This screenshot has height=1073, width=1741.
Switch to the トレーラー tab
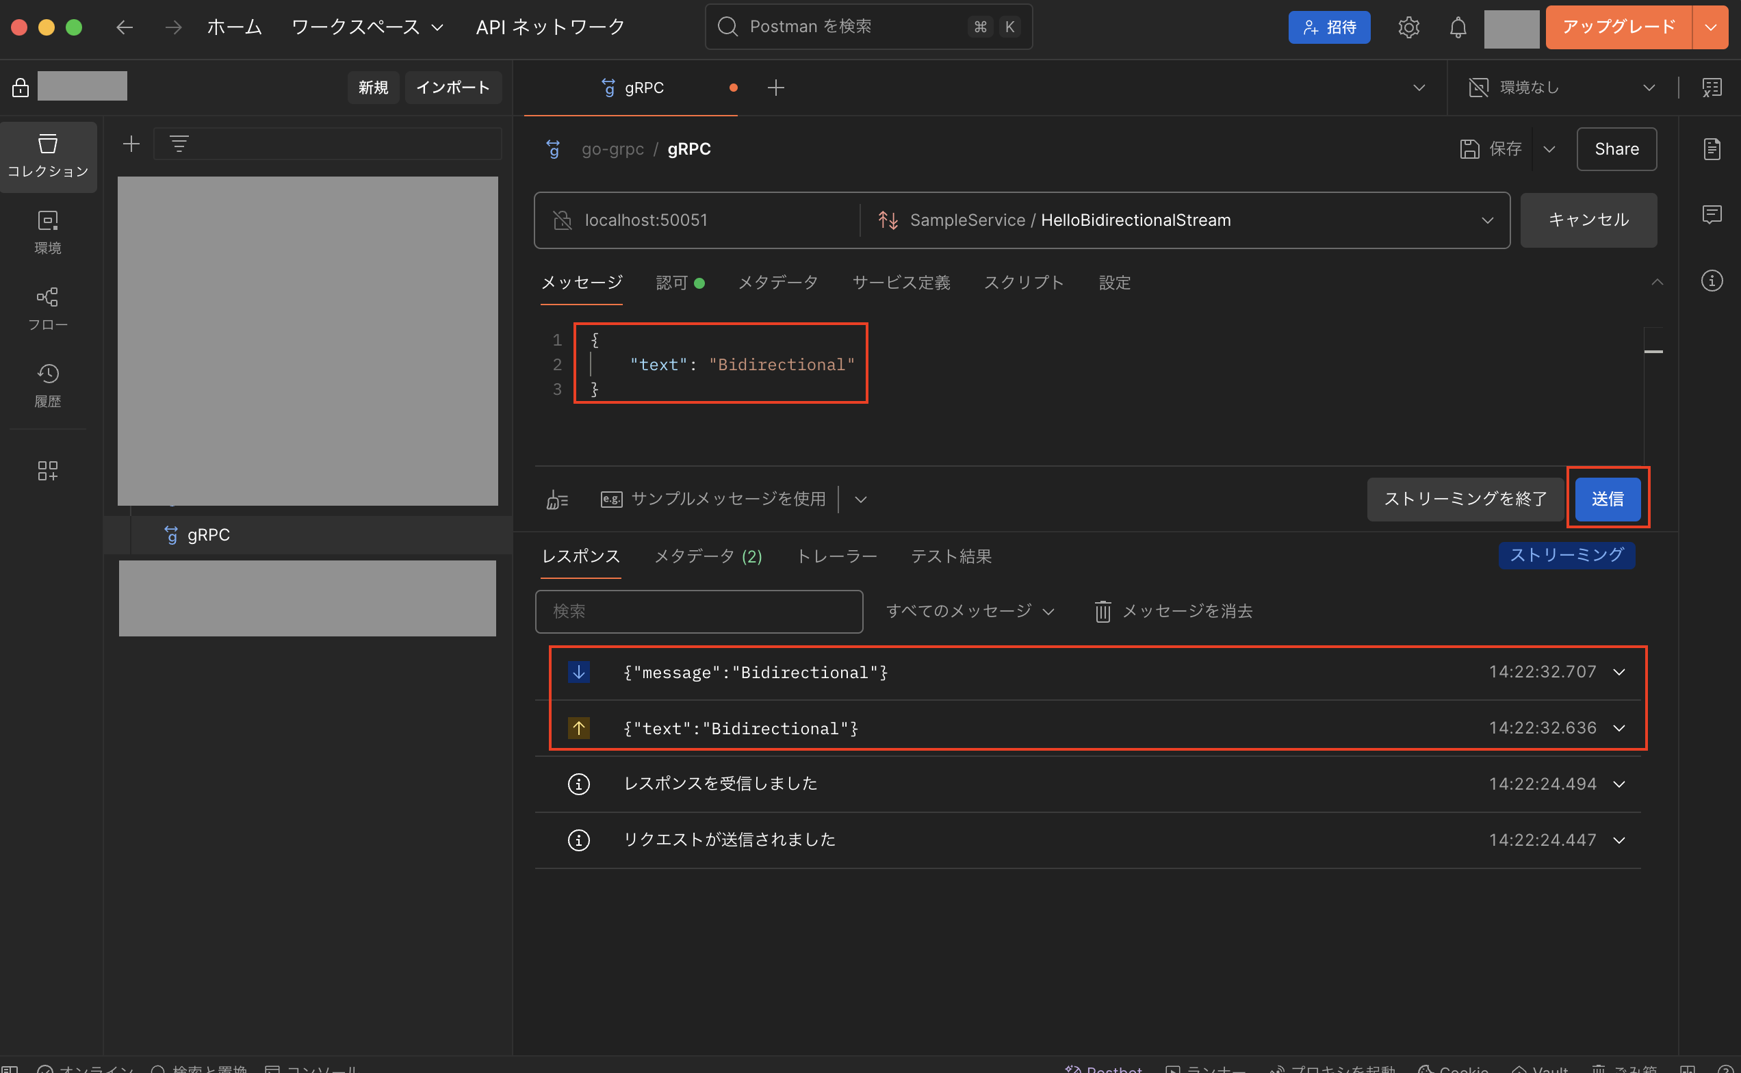coord(837,556)
